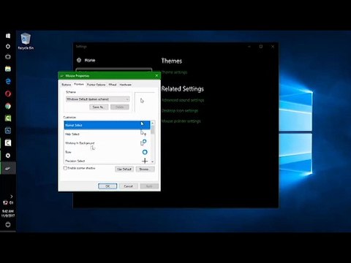The height and width of the screenshot is (263, 351).
Task: Close the Settings window
Action: pyautogui.click(x=273, y=47)
